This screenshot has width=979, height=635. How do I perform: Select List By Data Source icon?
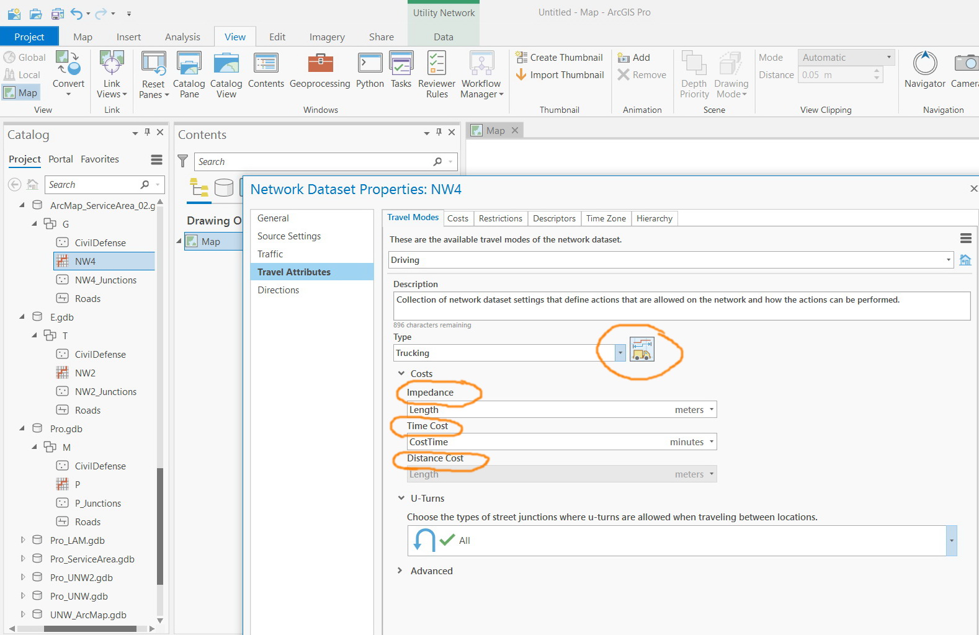[223, 187]
